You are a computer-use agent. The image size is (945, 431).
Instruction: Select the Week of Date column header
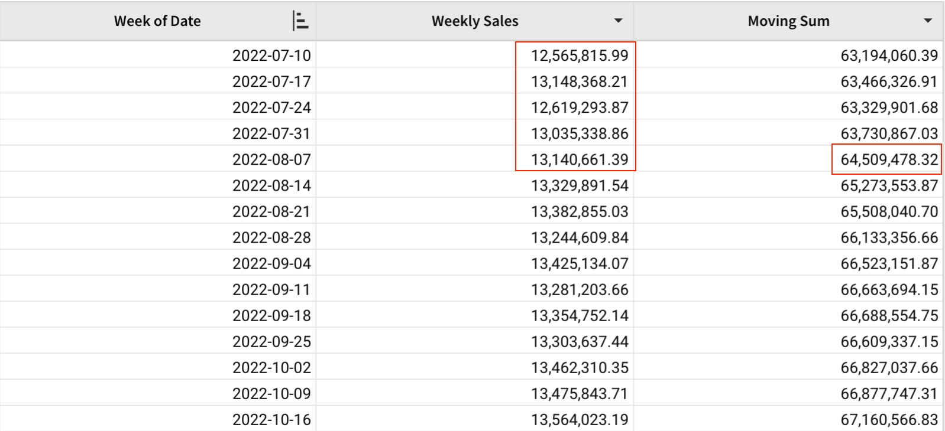157,21
